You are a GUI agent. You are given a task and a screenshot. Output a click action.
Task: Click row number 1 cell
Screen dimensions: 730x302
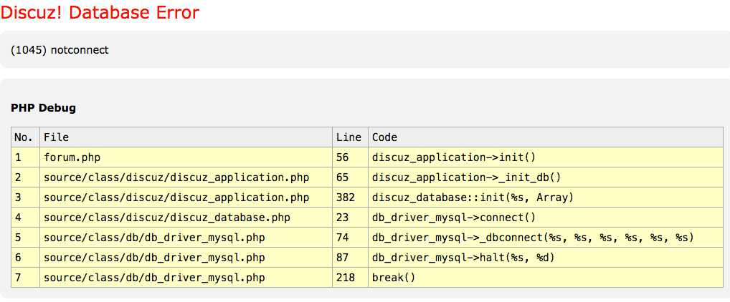click(25, 157)
